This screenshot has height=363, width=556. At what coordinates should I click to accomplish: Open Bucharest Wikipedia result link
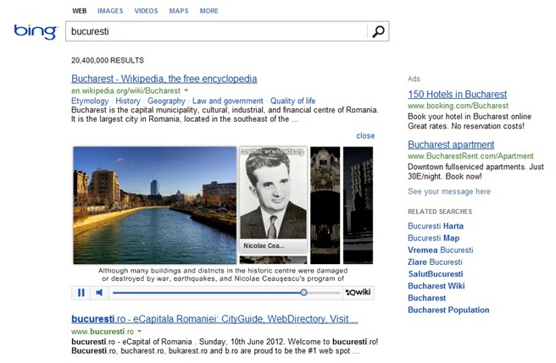point(164,79)
